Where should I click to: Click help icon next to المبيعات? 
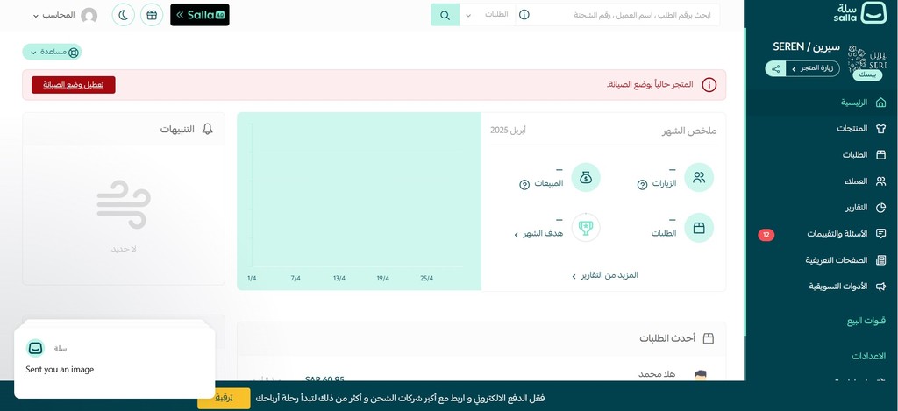[524, 184]
